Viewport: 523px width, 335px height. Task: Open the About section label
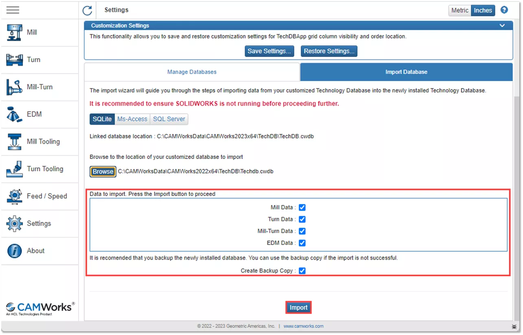[35, 251]
